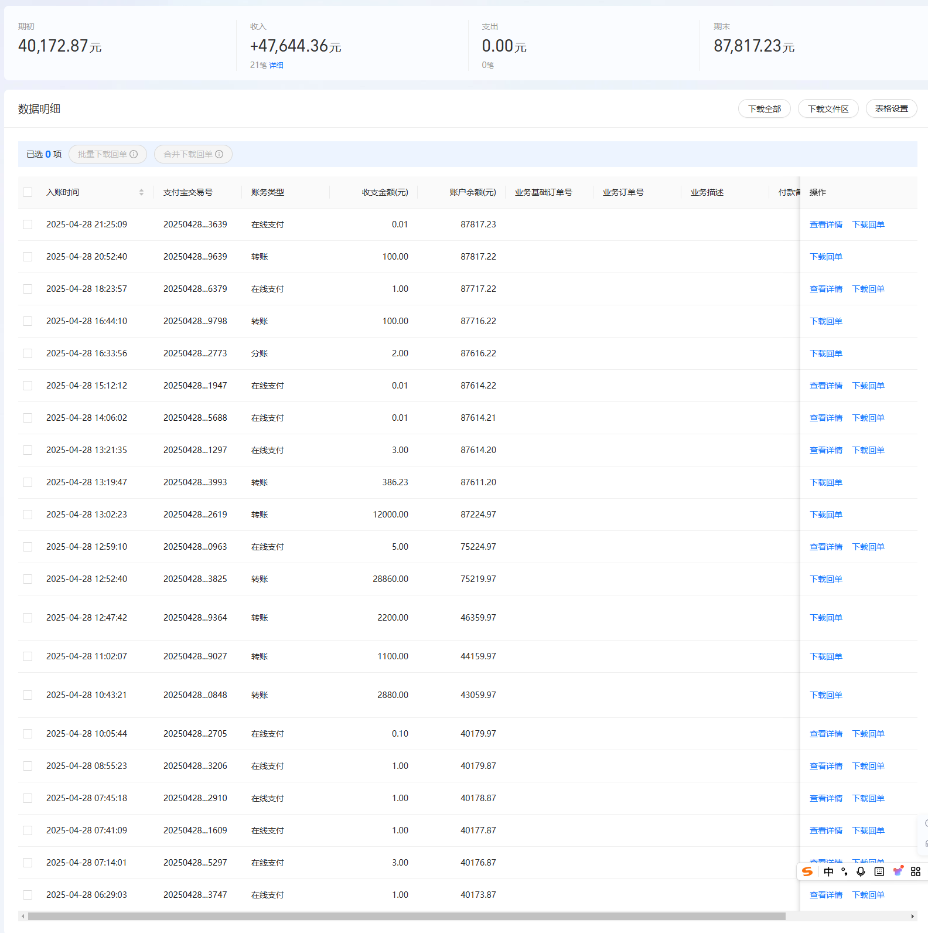Open the 表格设置 table settings
Image resolution: width=928 pixels, height=933 pixels.
click(x=891, y=108)
